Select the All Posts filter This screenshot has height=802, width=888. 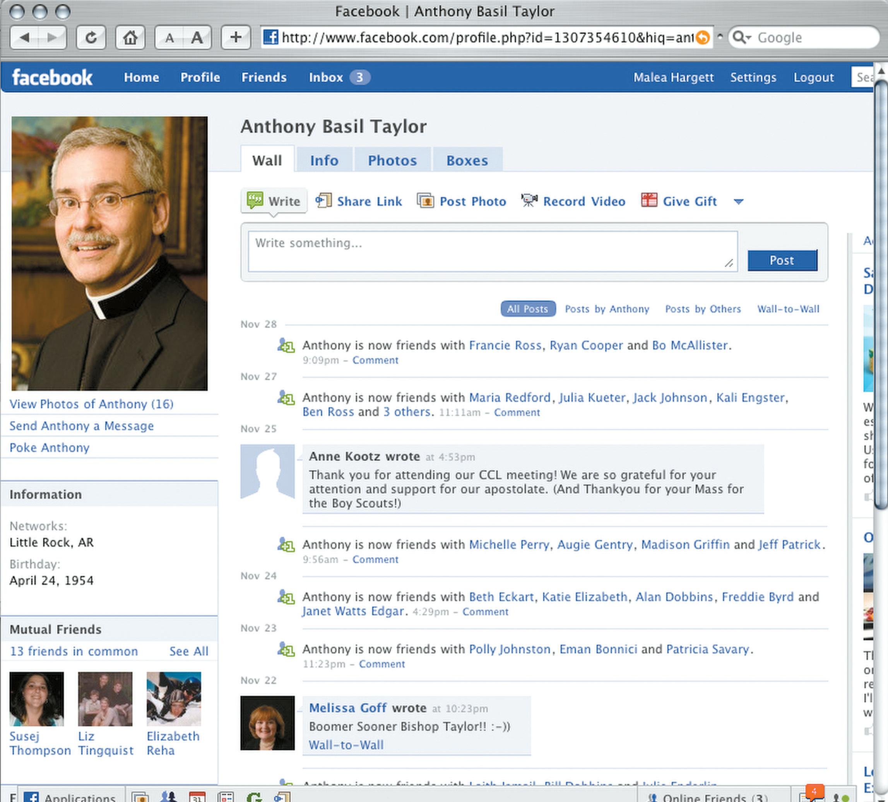click(x=528, y=309)
